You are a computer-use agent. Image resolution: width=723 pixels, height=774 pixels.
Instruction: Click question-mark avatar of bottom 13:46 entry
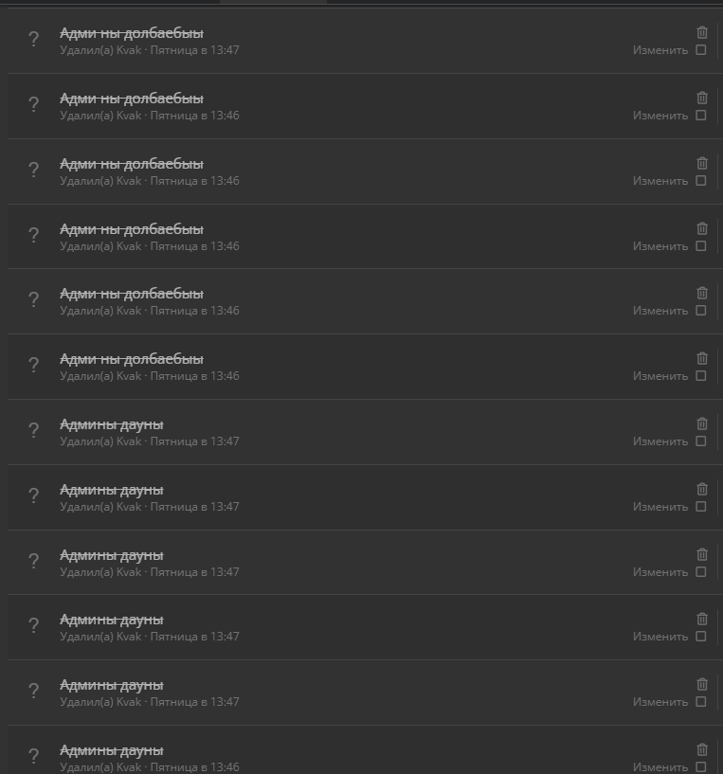tap(33, 756)
